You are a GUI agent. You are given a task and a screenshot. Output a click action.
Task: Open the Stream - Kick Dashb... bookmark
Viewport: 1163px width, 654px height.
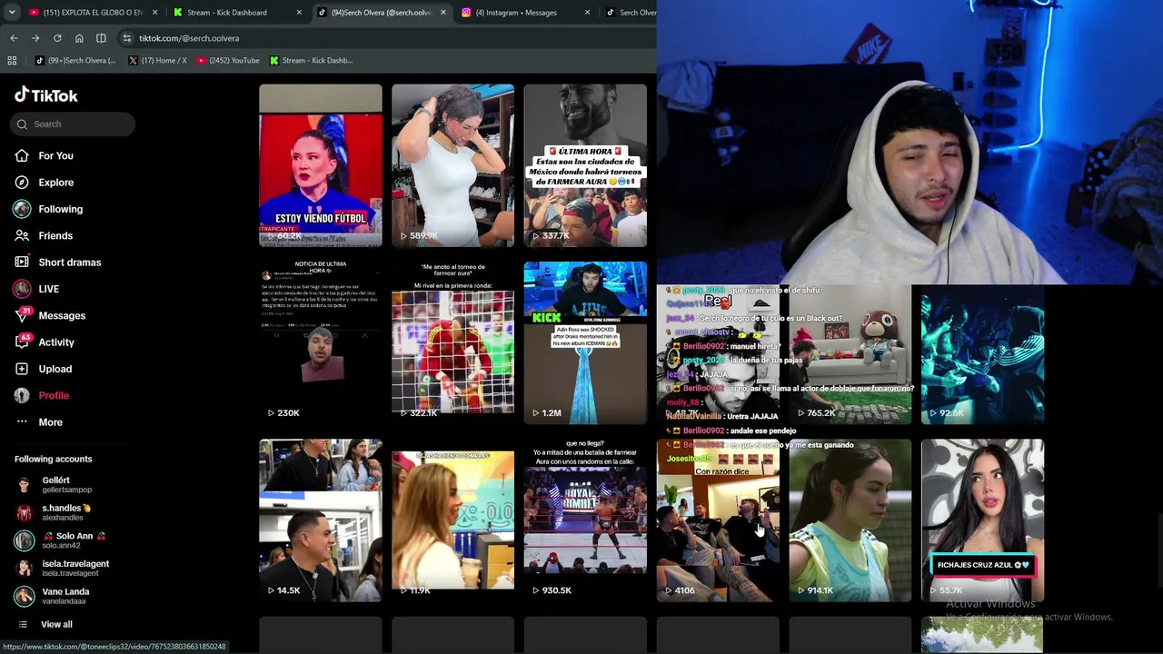point(312,61)
